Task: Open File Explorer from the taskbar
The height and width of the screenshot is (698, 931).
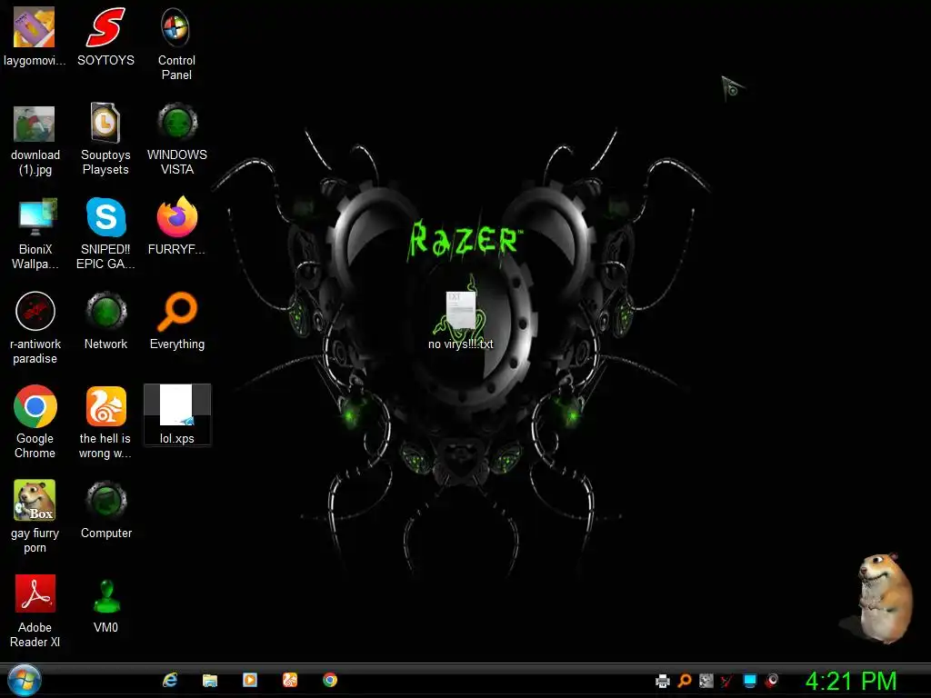Action: point(210,680)
